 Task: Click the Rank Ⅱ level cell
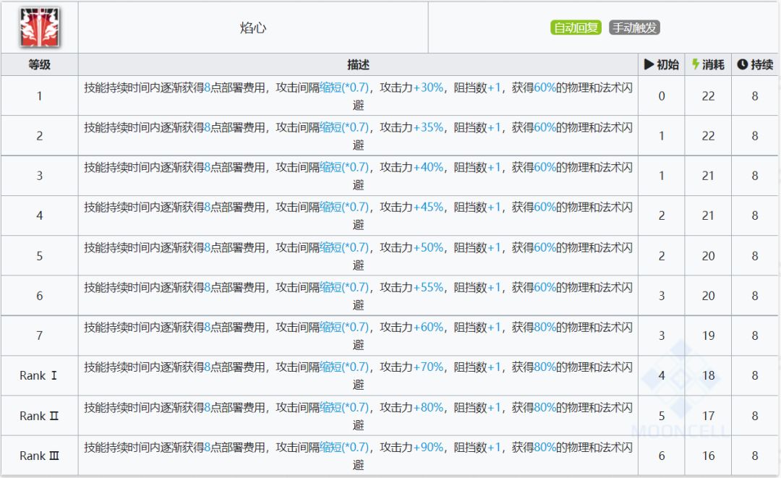point(40,416)
